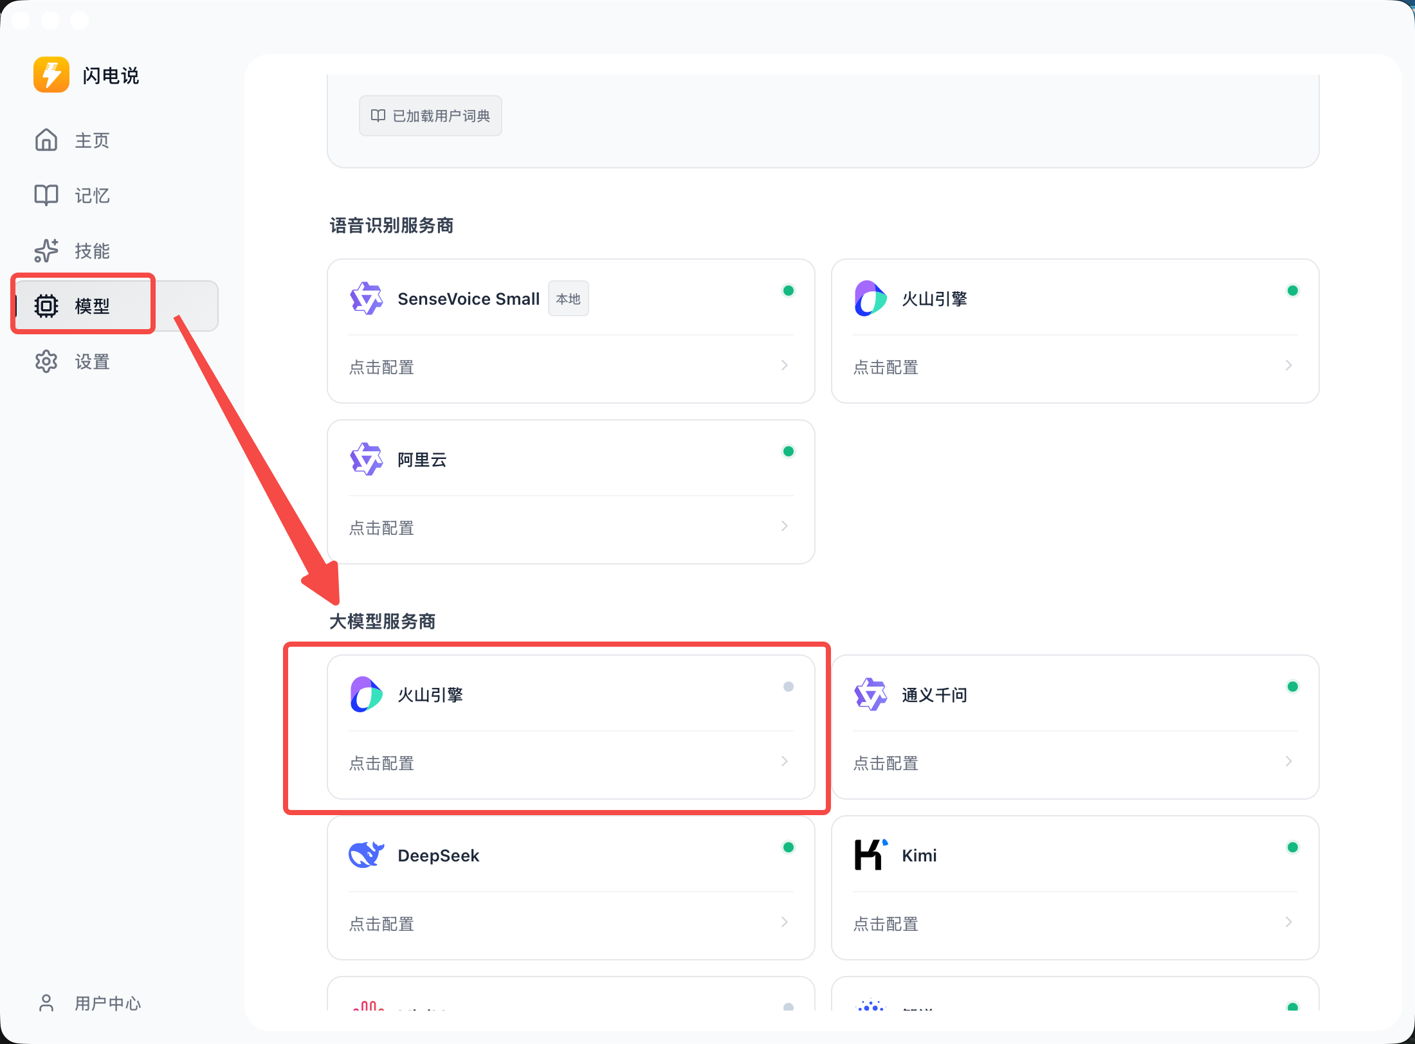
Task: Expand Kimi config chevron
Action: (1288, 922)
